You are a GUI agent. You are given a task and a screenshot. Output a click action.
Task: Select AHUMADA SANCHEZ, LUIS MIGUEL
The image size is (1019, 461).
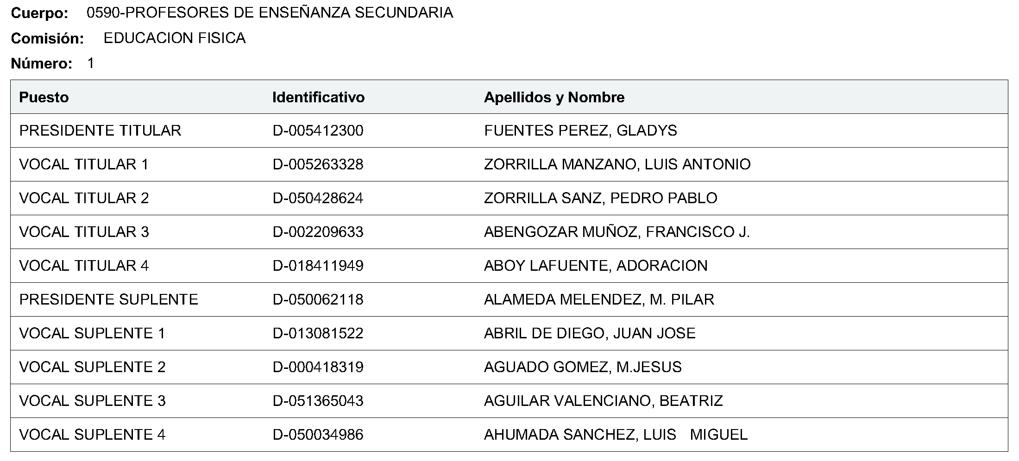coord(616,435)
